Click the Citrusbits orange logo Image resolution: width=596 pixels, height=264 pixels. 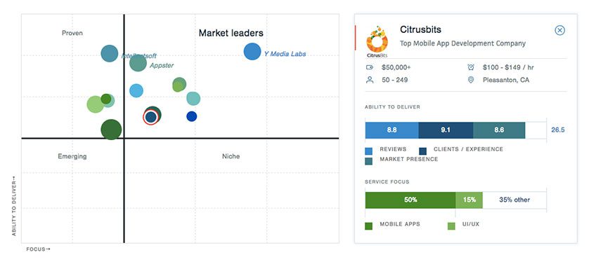tap(377, 41)
